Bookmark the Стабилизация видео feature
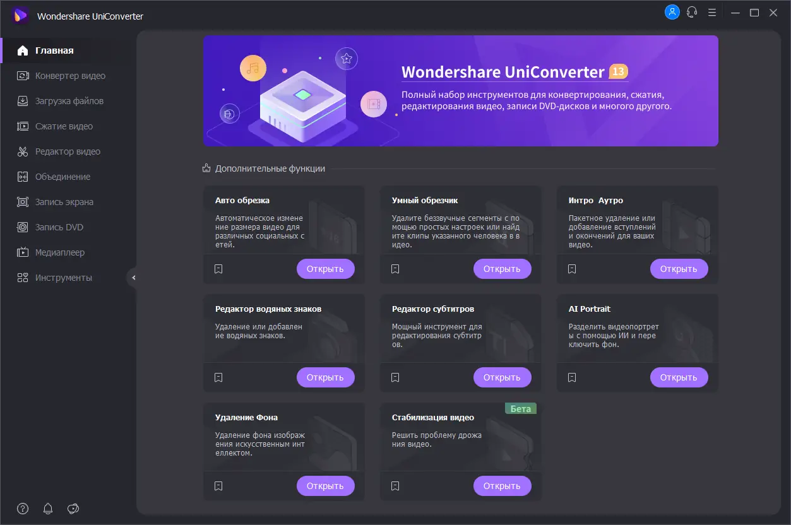The image size is (791, 525). pyautogui.click(x=395, y=485)
